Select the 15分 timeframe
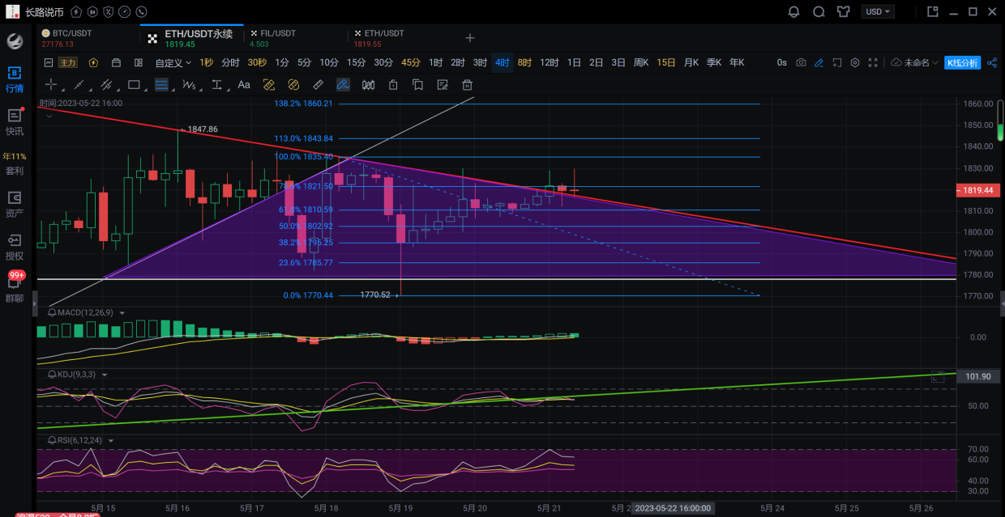The width and height of the screenshot is (1005, 517). pos(357,62)
